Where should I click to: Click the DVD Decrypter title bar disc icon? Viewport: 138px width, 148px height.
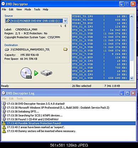point(3,4)
